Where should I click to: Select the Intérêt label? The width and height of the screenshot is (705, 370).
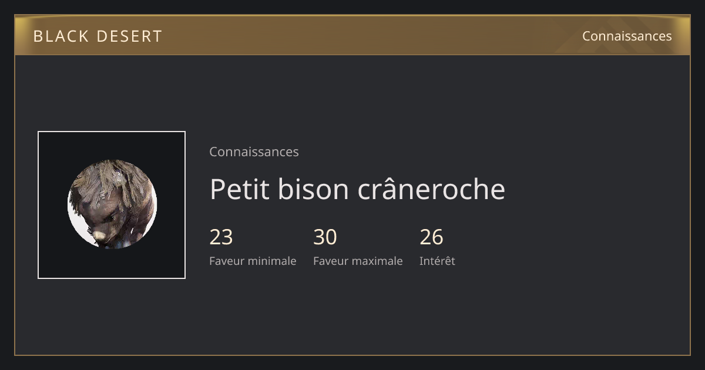coord(437,261)
